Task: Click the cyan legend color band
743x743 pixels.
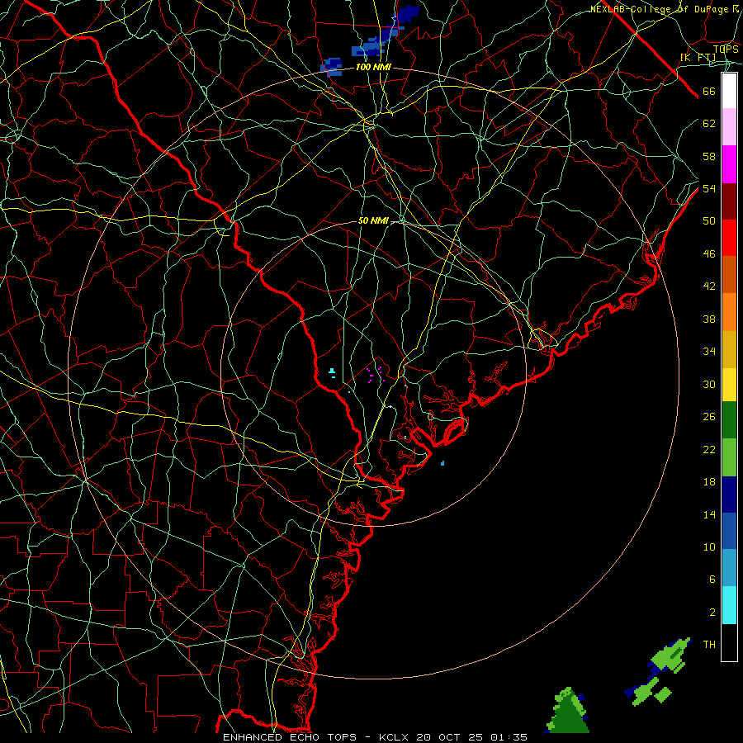Action: coord(729,605)
